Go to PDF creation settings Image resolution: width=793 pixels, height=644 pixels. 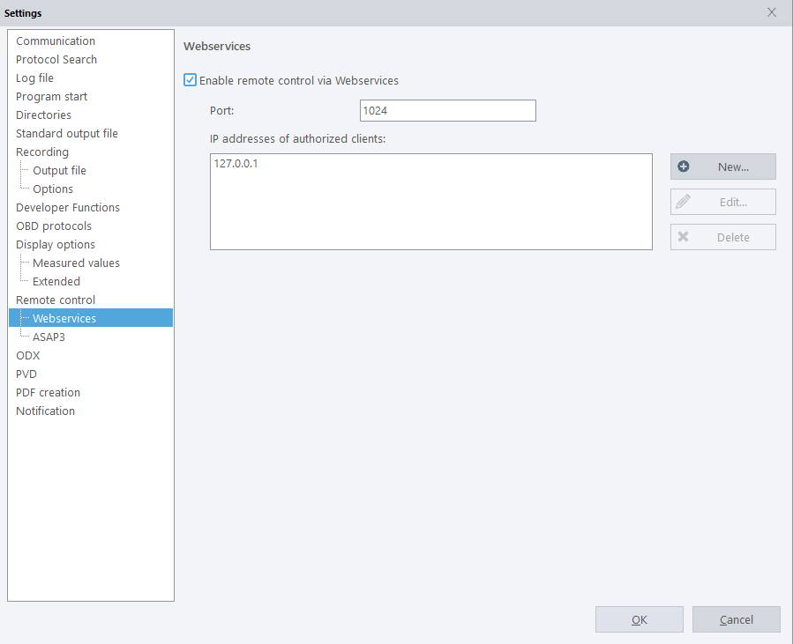48,392
